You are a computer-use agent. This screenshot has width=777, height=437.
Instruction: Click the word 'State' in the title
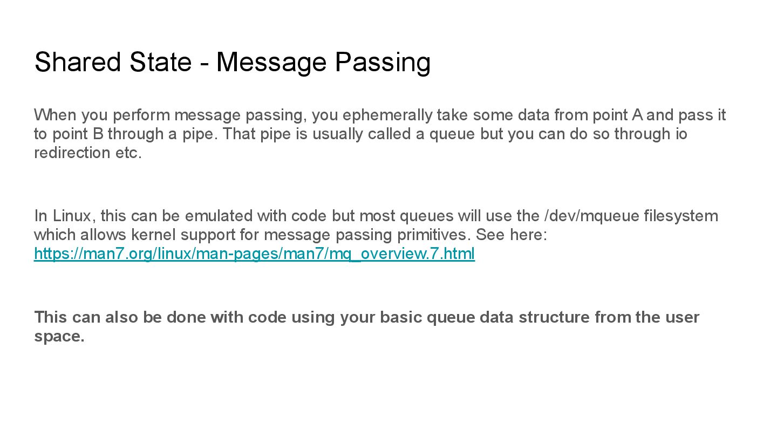[x=160, y=62]
